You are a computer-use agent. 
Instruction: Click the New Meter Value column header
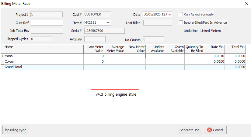point(135,49)
